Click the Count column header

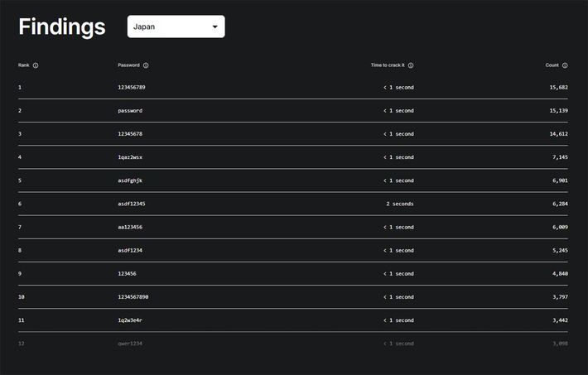(x=552, y=65)
